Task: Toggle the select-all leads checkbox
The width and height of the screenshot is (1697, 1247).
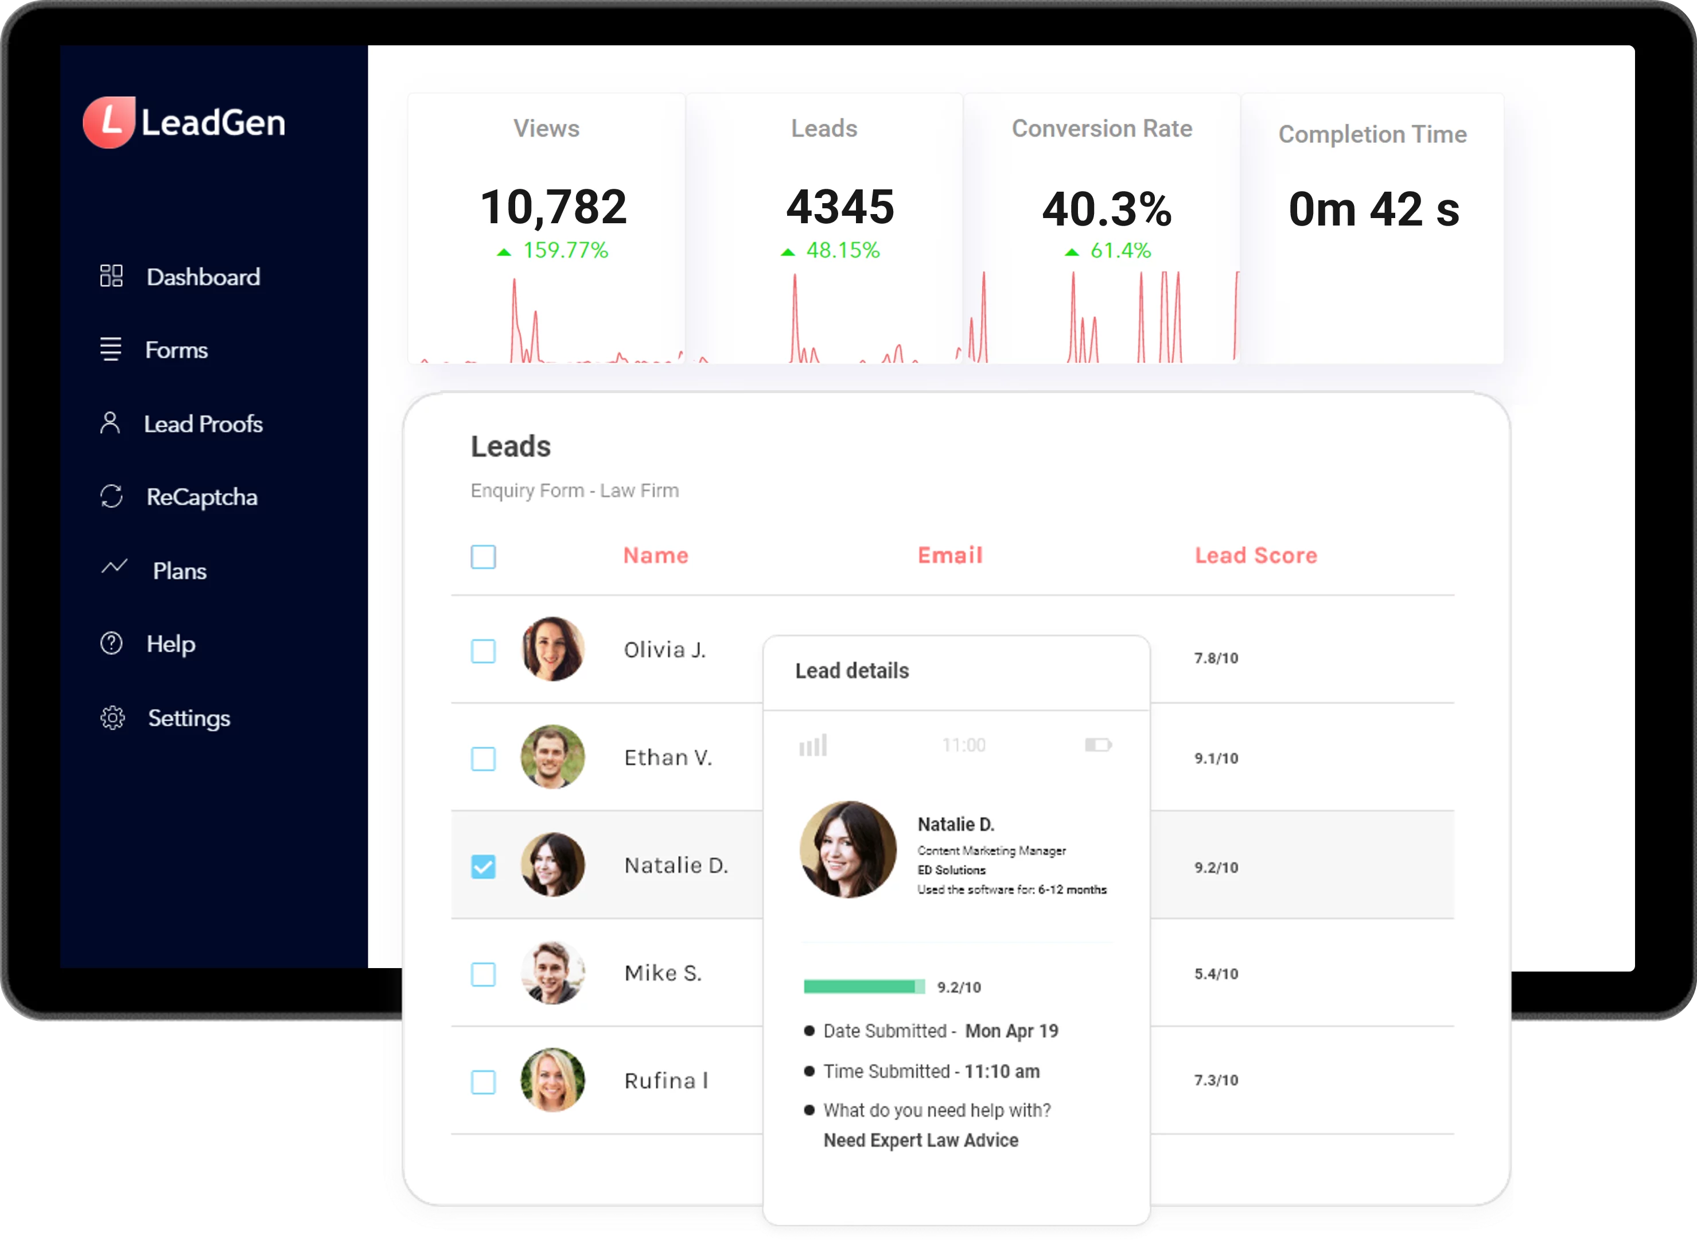Action: coord(483,557)
